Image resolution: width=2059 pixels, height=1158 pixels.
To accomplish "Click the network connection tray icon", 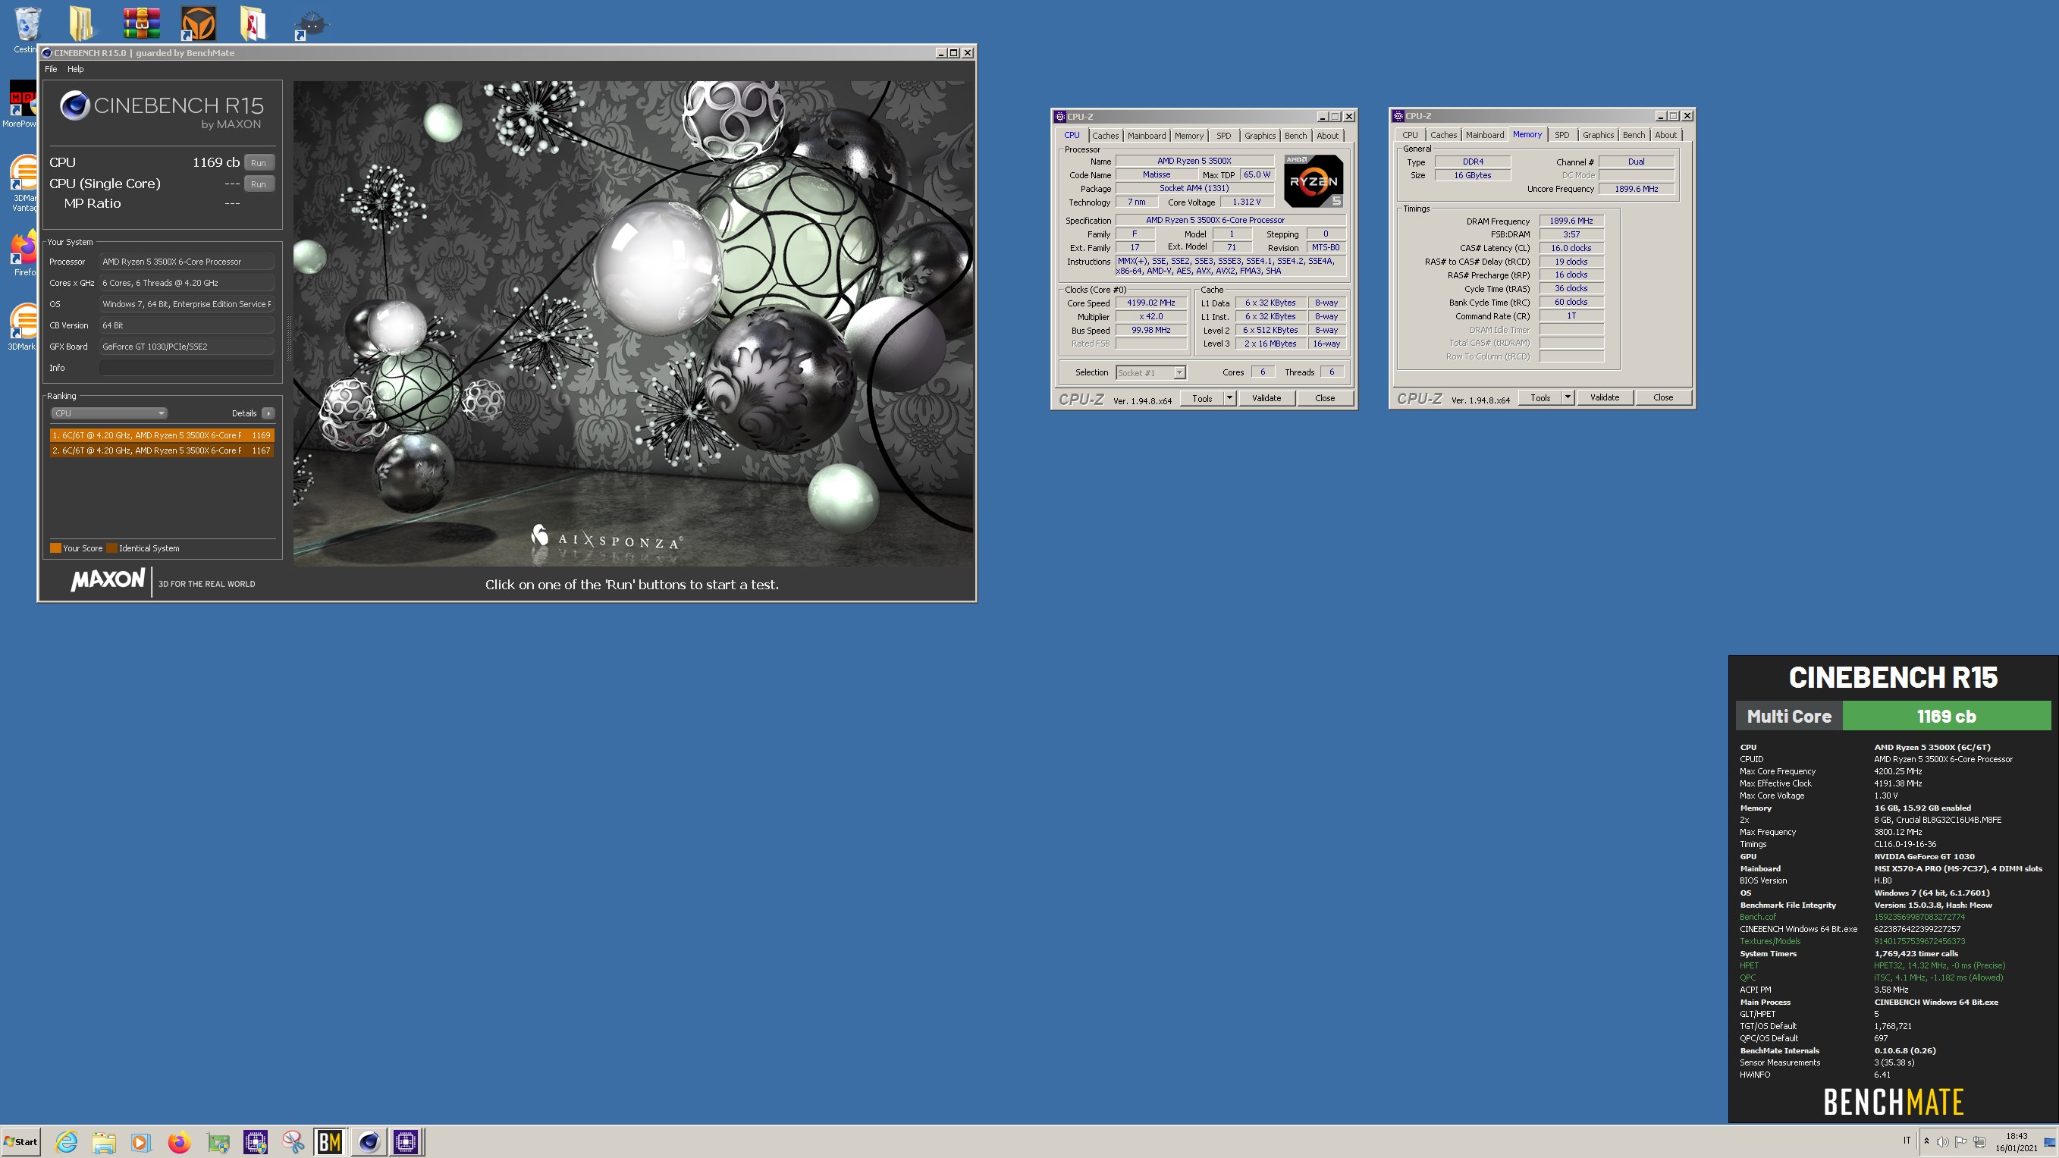I will pos(1979,1141).
